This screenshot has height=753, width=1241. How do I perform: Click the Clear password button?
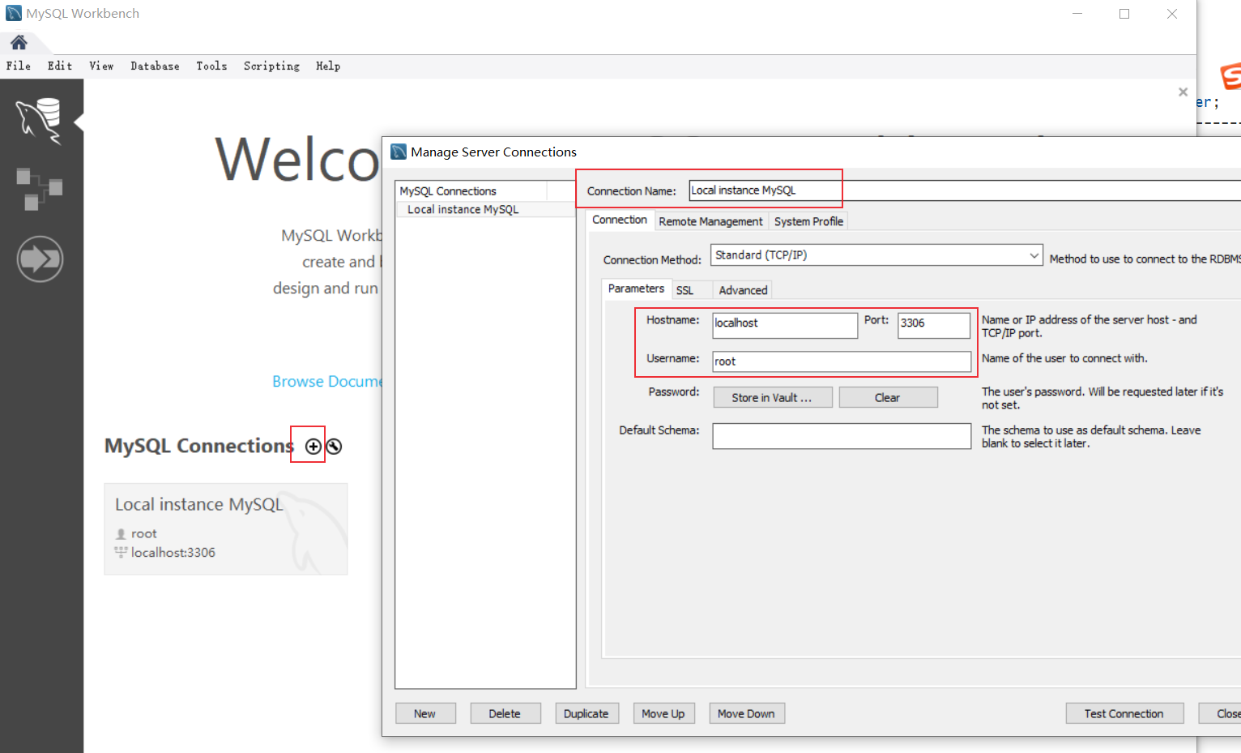(x=888, y=397)
